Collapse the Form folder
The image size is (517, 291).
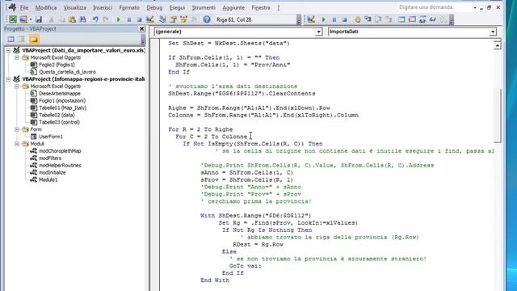(17, 129)
